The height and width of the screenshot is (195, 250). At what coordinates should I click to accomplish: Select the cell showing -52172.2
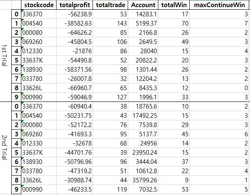click(x=75, y=125)
